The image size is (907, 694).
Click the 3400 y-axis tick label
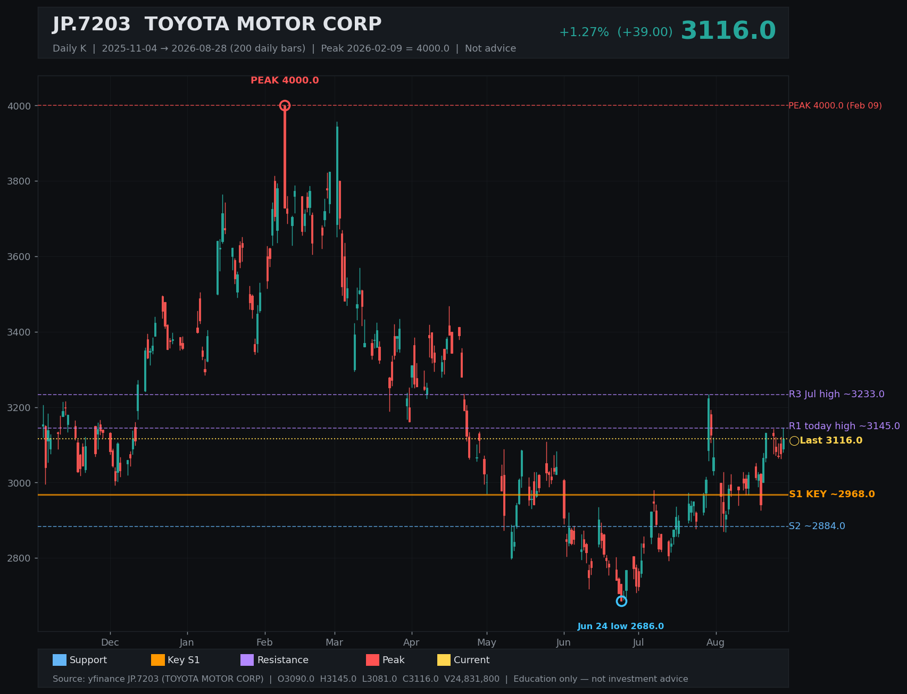tap(19, 332)
